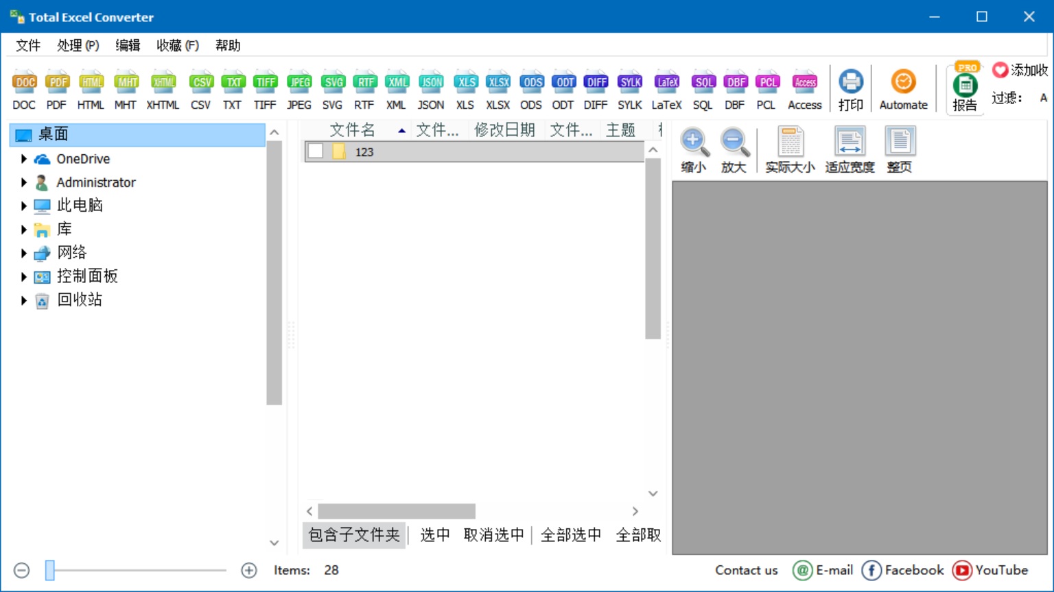Open the PRO 报告 report button
The image size is (1054, 592).
click(x=965, y=88)
